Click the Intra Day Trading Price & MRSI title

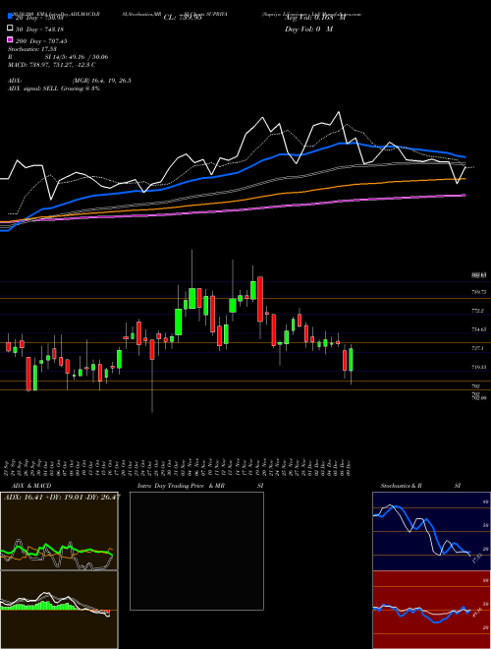coord(200,486)
